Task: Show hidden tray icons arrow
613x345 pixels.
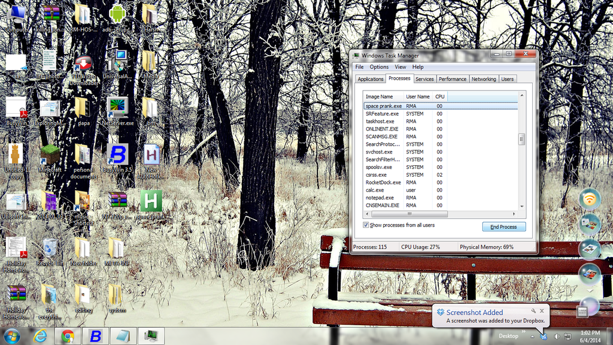Action: point(532,337)
